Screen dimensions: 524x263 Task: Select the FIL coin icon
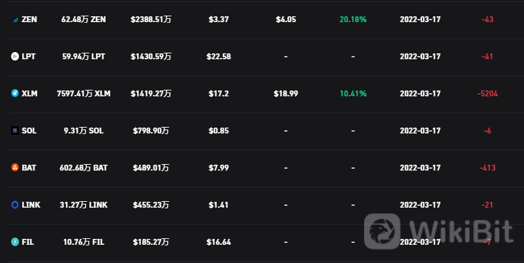(15, 242)
